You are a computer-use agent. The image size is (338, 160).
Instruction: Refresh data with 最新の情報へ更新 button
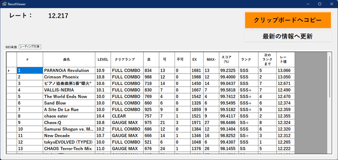[288, 37]
